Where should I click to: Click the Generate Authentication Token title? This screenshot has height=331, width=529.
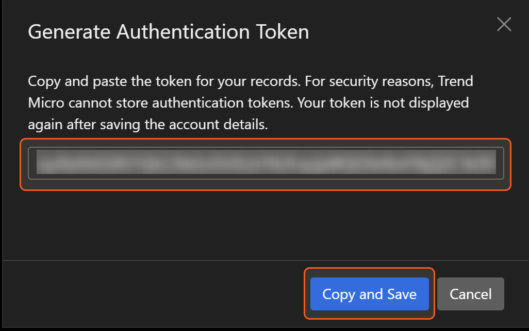[x=168, y=32]
